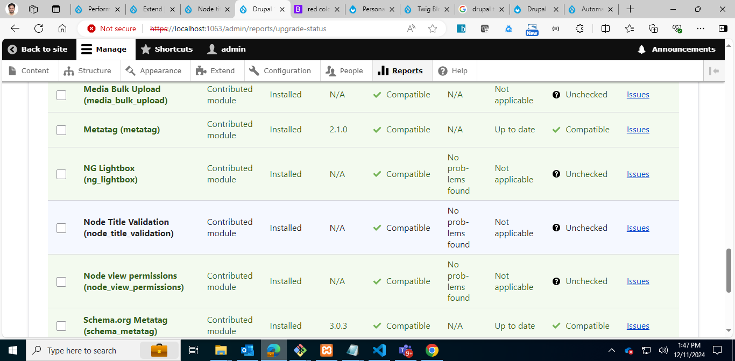Image resolution: width=735 pixels, height=361 pixels.
Task: Open Microsoft Teams from taskbar
Action: pos(405,350)
